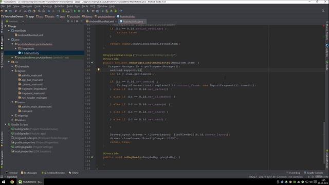This screenshot has height=185, width=329.
Task: Click the Undo toolbar icon
Action: click(16, 11)
